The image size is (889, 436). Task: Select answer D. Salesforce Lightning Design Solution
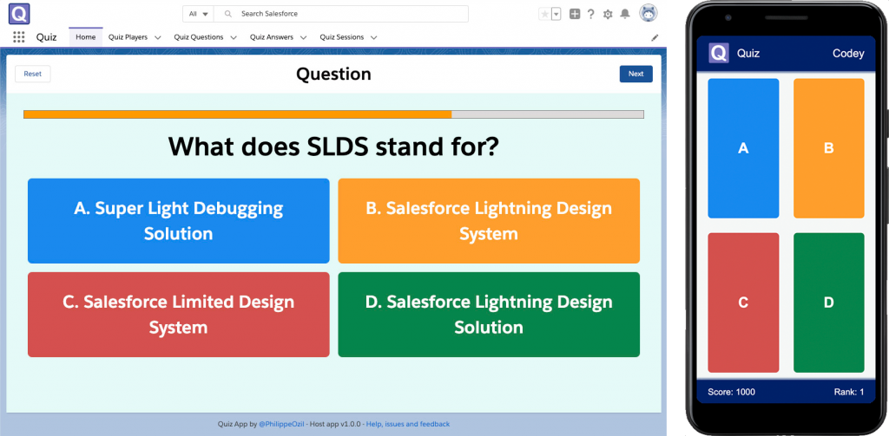[x=489, y=315]
